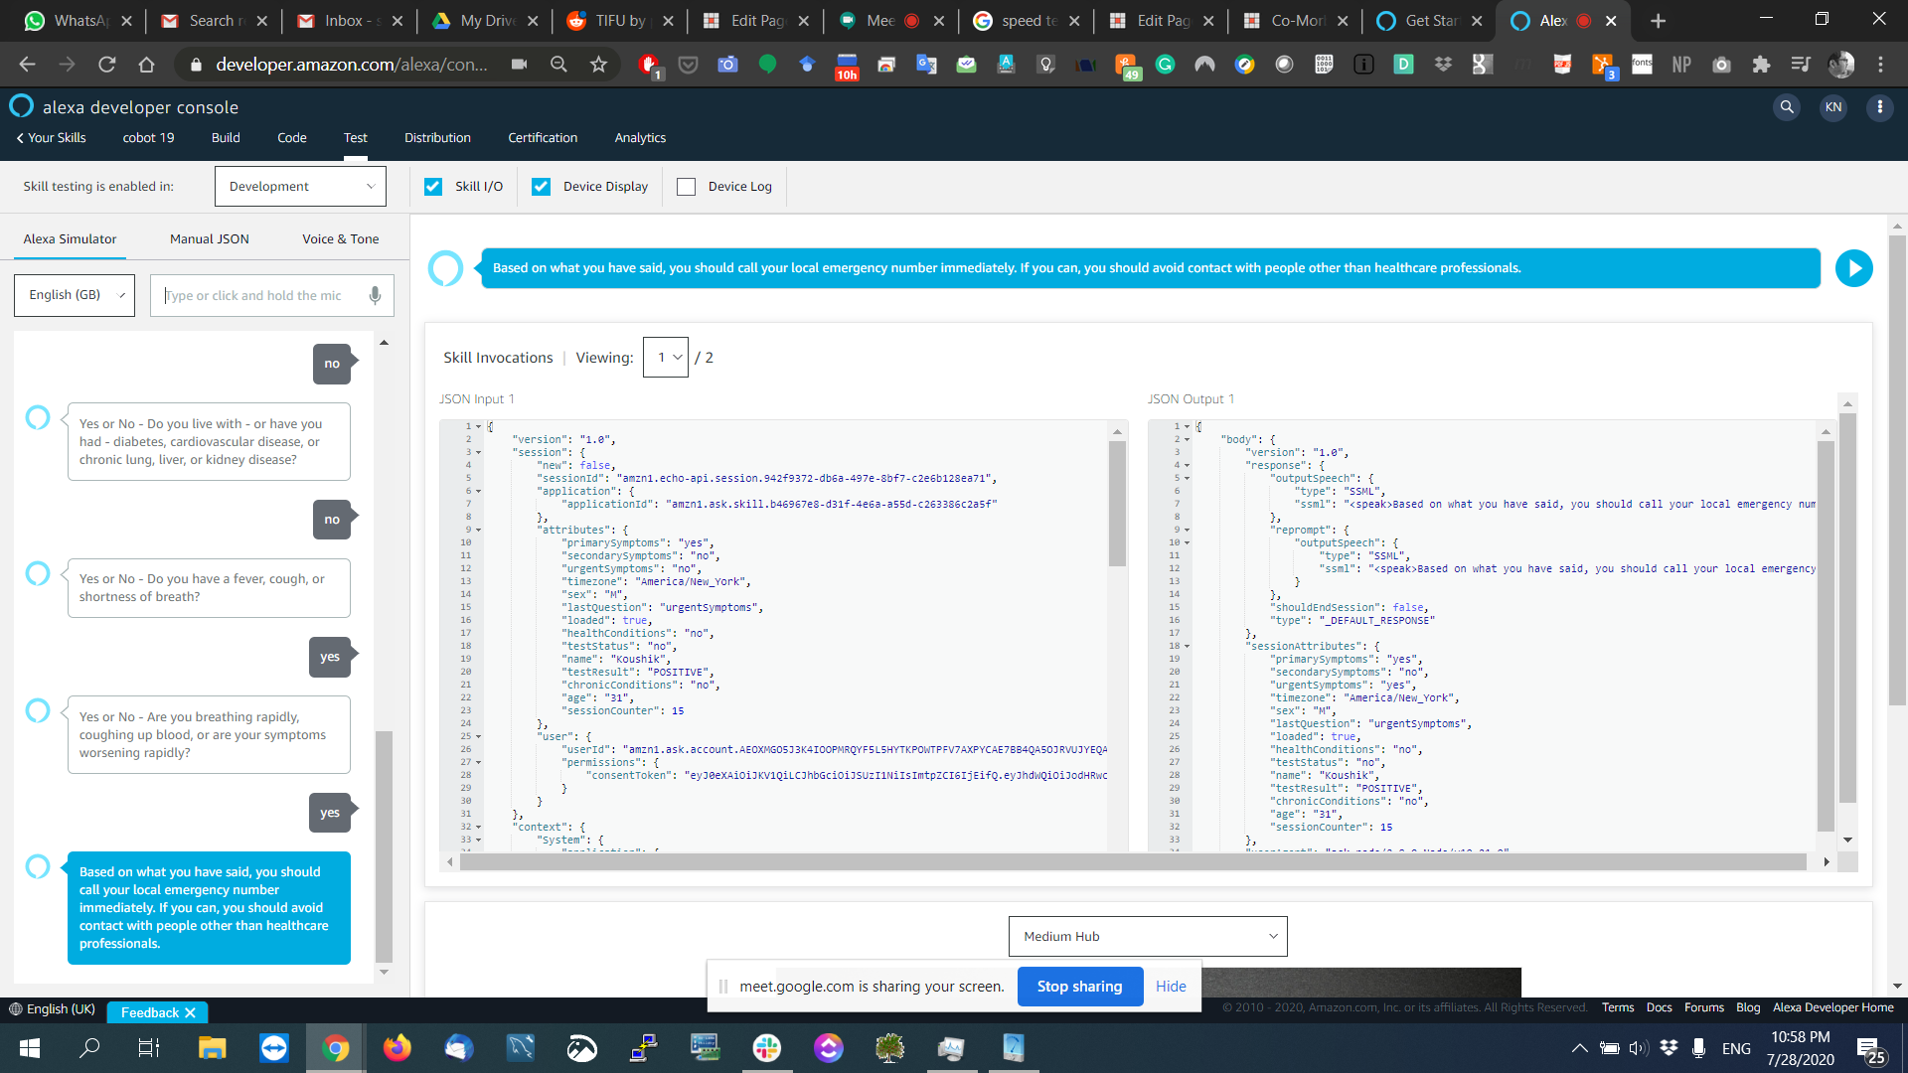The image size is (1908, 1073).
Task: Change English (UK) footer language
Action: (x=53, y=1009)
